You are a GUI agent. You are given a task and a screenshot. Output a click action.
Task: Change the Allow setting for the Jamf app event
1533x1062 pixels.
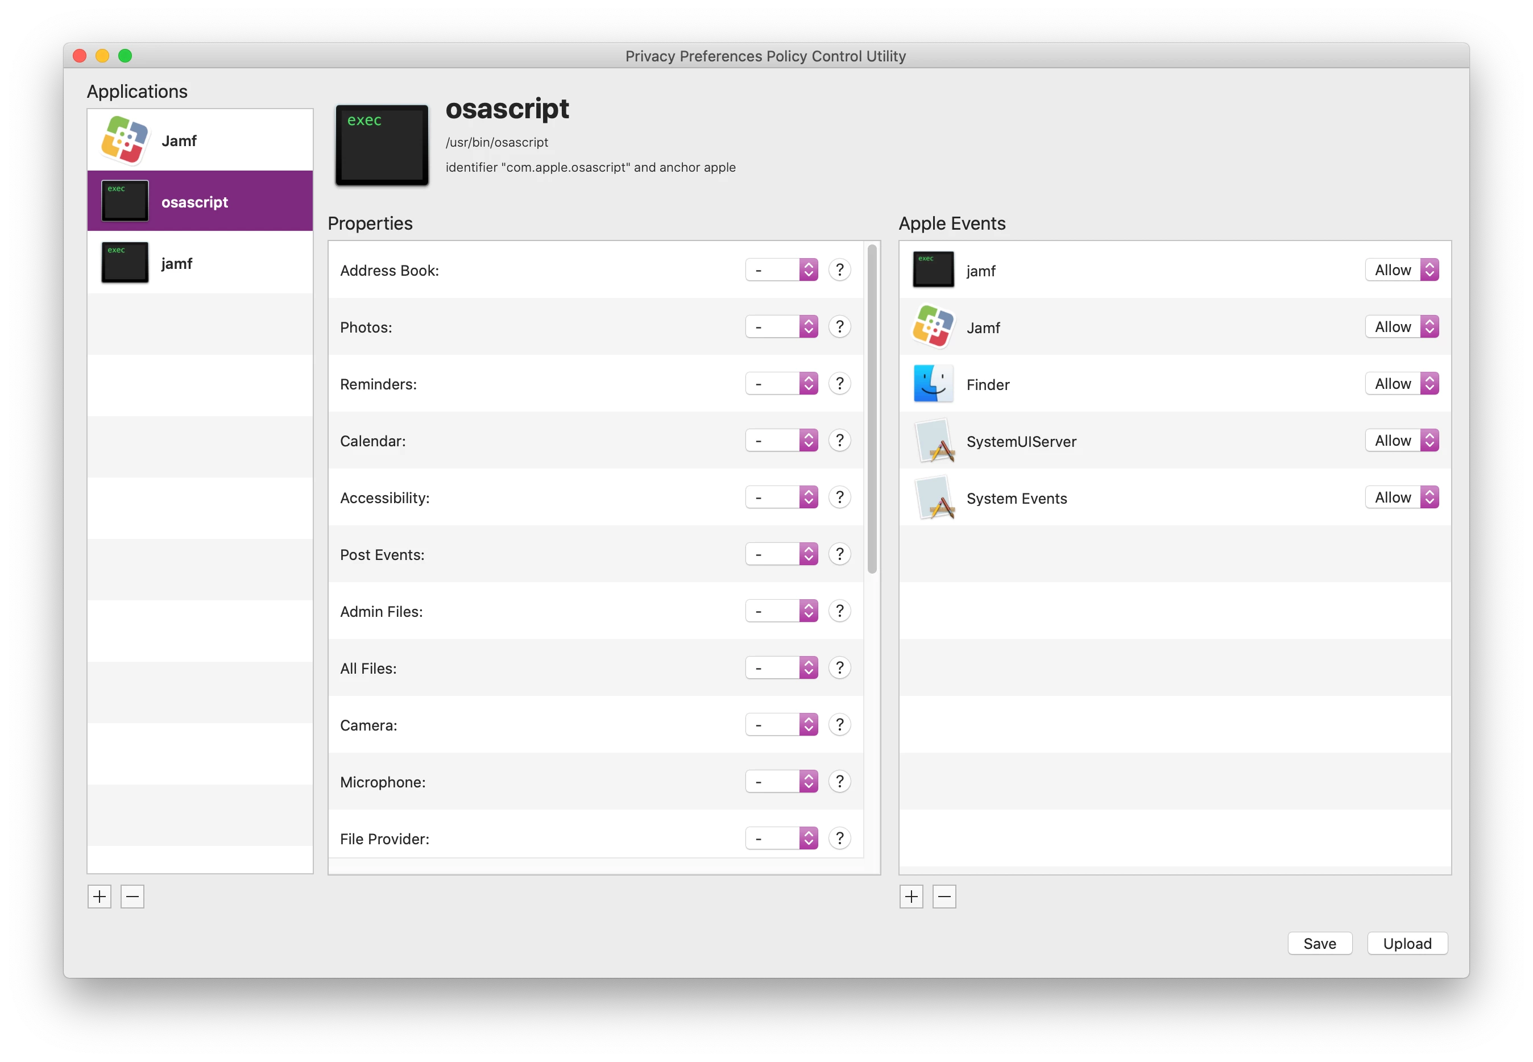(x=1402, y=327)
